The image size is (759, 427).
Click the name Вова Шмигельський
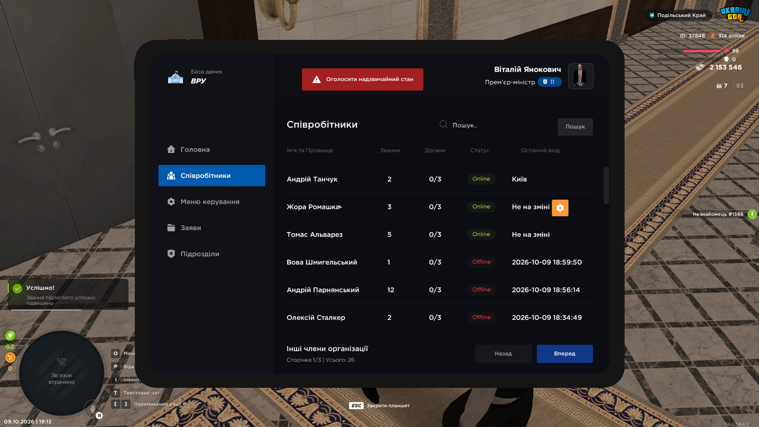pyautogui.click(x=323, y=262)
